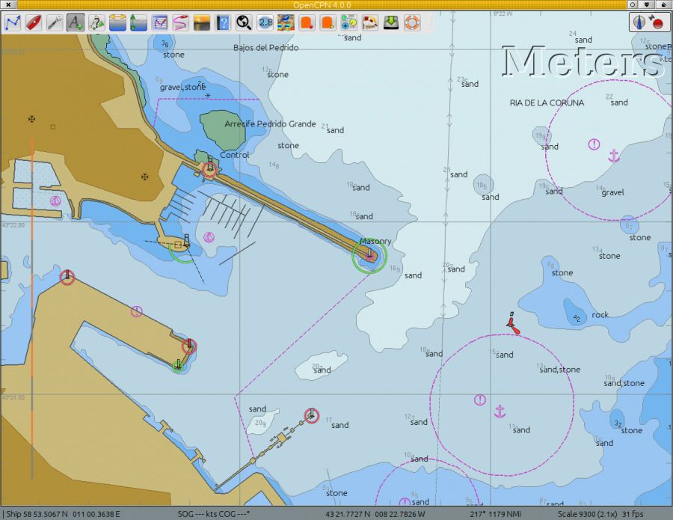The height and width of the screenshot is (520, 673).
Task: Open the Route and Mark Manager
Action: 159,22
